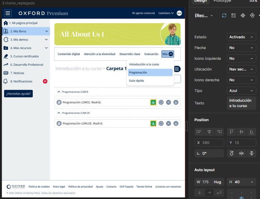Click the four-diamond component icon in Design panel
The height and width of the screenshot is (199, 260).
pyautogui.click(x=243, y=15)
